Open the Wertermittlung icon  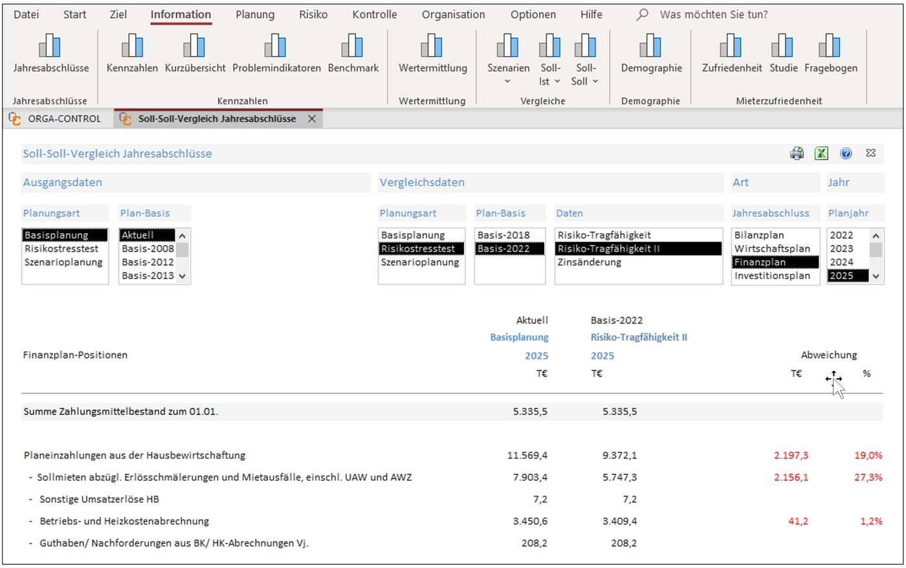pos(432,47)
